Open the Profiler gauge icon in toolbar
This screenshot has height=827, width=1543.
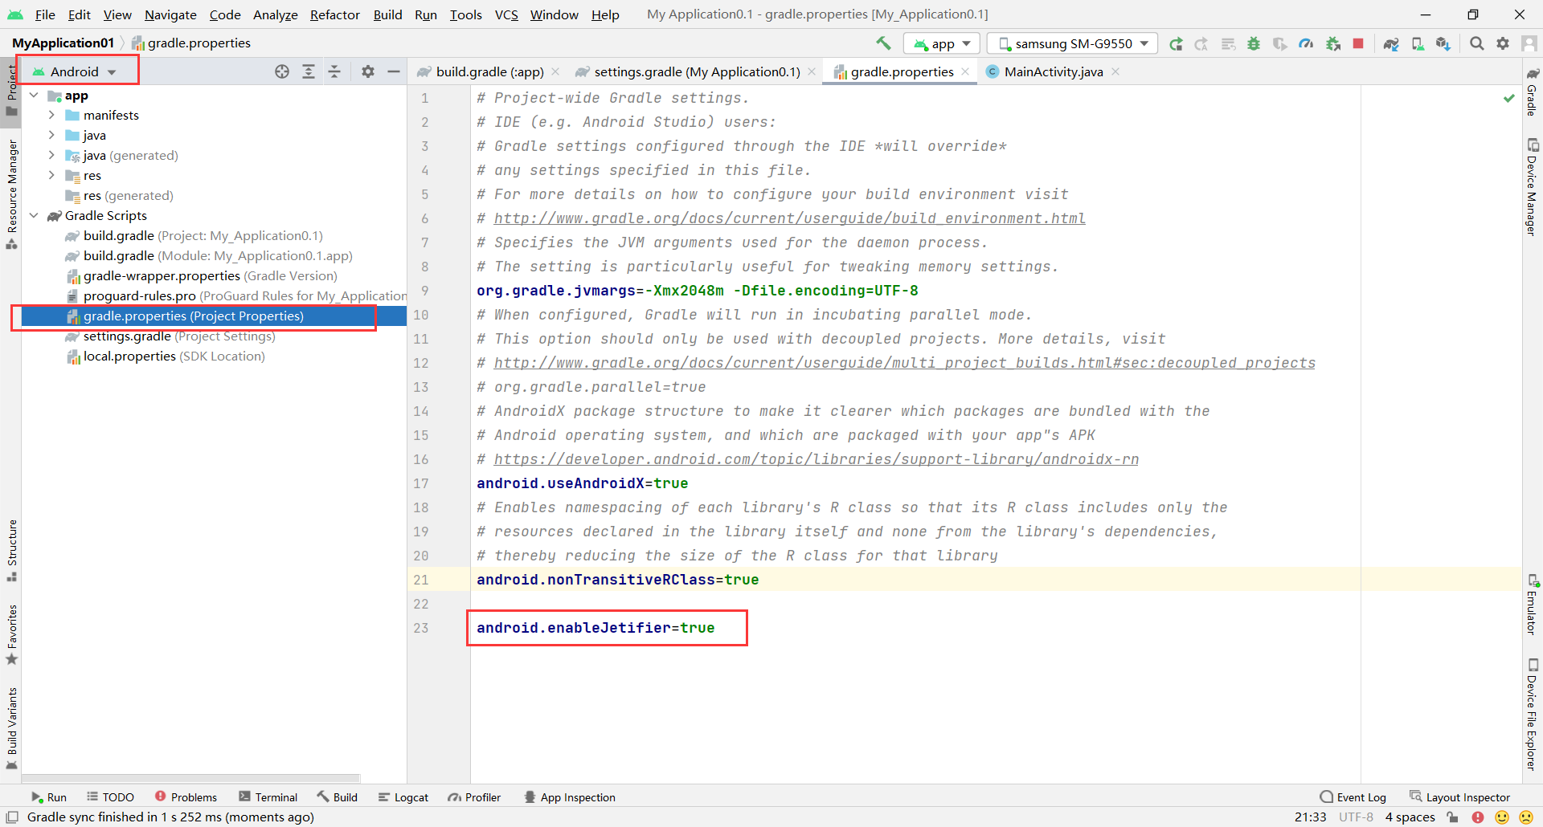(x=1306, y=43)
